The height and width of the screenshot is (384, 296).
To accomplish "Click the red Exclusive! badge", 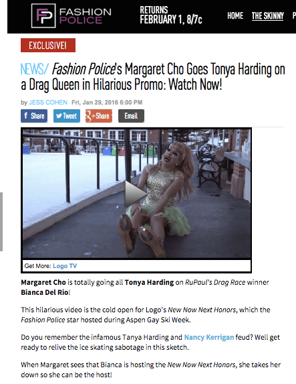I will click(48, 46).
